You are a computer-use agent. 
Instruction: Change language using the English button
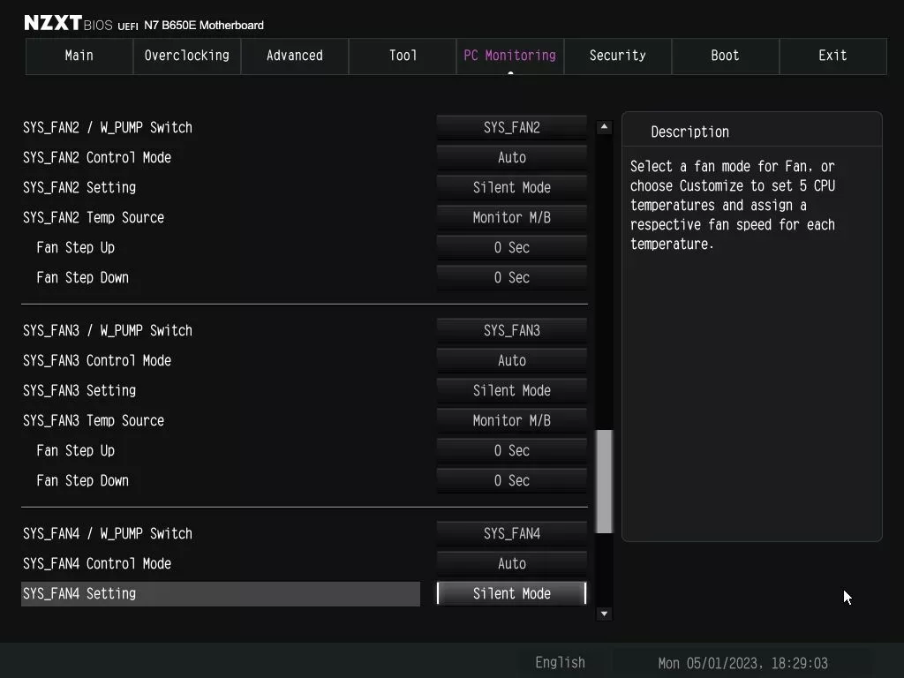[560, 661]
